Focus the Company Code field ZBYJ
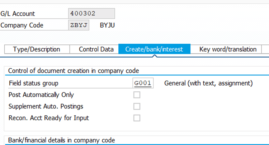The height and width of the screenshot is (145, 269). tap(79, 25)
